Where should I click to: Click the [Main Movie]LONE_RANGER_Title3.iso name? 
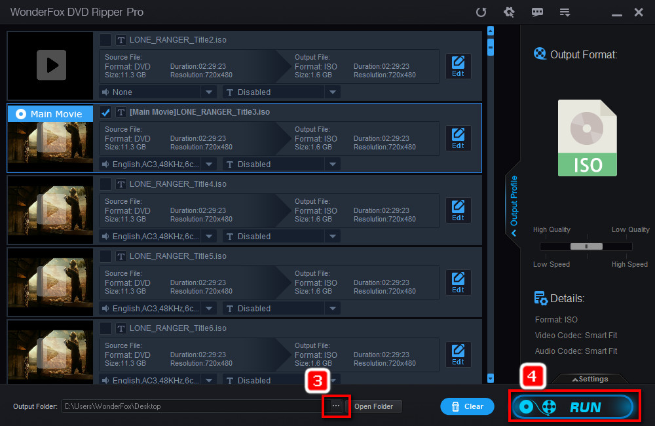coord(200,112)
